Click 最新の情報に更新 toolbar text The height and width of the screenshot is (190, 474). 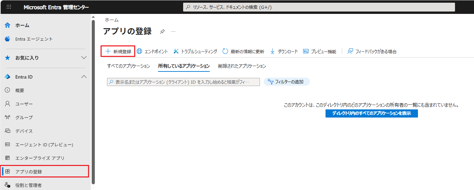coord(247,51)
